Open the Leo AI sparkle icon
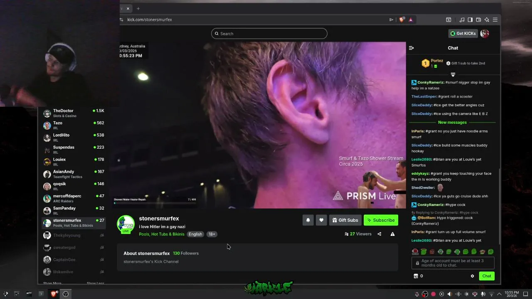Screen dimensions: 532x299 487,20
